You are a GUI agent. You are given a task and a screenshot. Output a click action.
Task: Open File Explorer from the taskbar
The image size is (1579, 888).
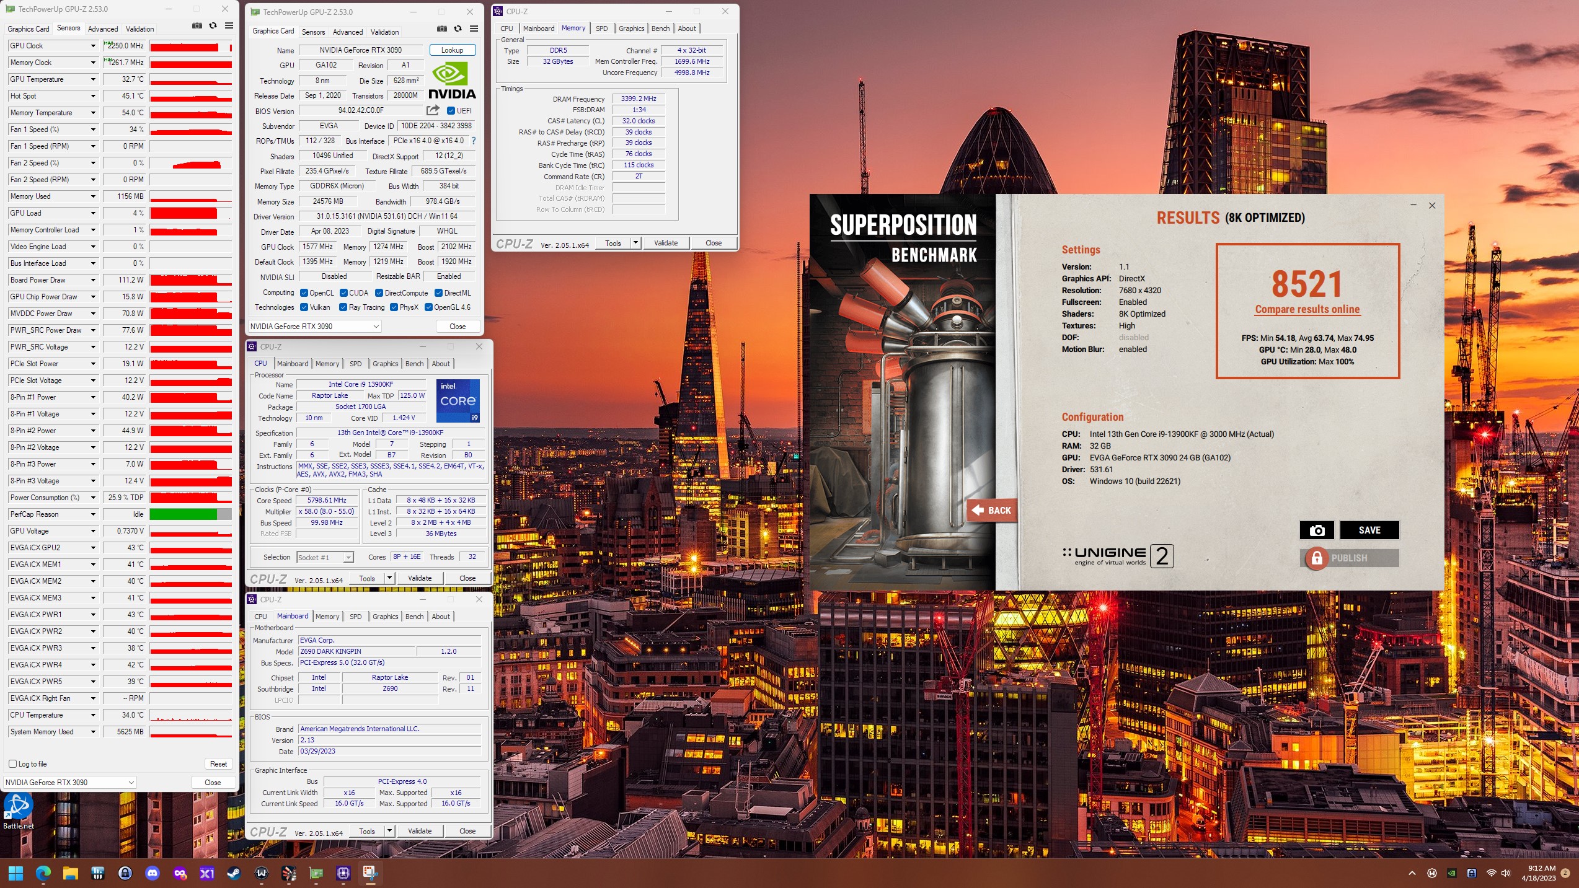click(x=70, y=873)
